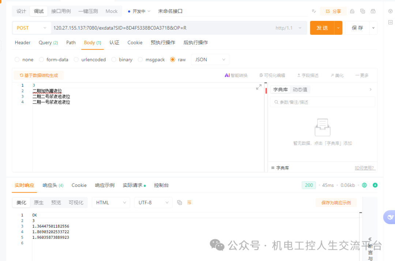Click the edit name pencil icon
The width and height of the screenshot is (395, 261).
[314, 11]
